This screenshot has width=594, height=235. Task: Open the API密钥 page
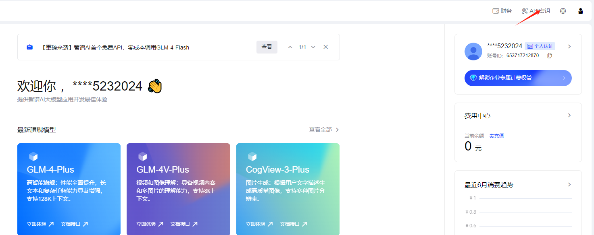(x=536, y=11)
